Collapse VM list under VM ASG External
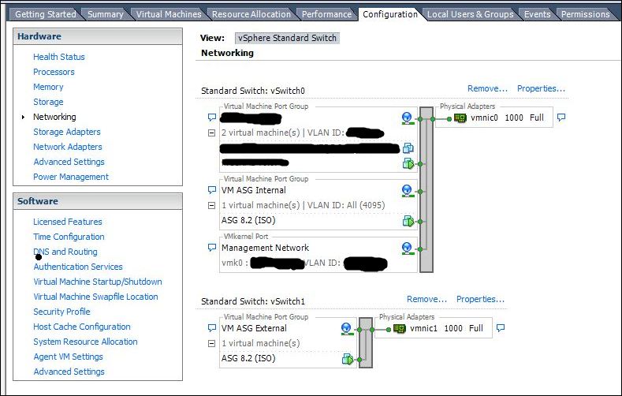 211,344
